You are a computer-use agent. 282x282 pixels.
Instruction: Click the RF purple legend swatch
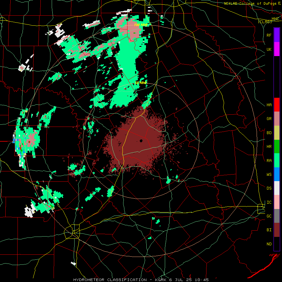click(x=277, y=35)
